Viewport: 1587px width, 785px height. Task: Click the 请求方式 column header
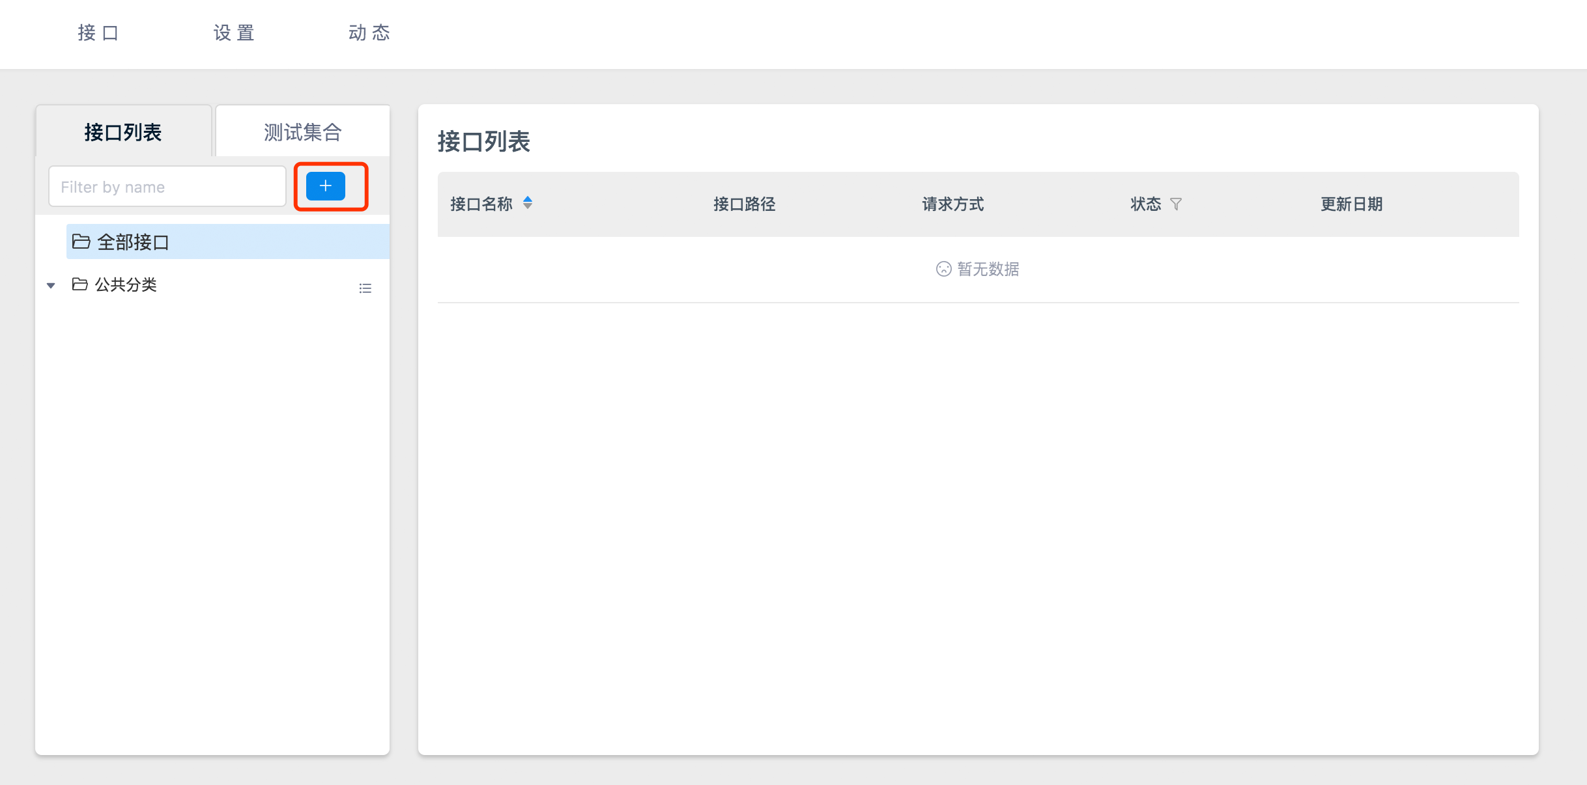click(952, 204)
